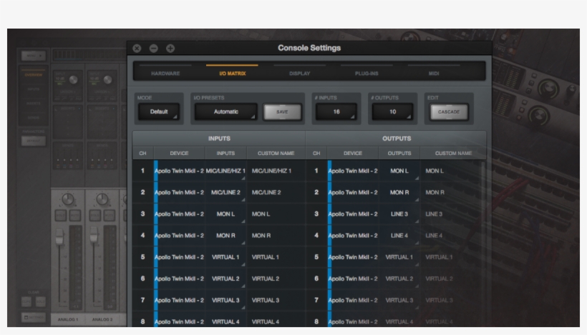Click ANALOG 2 pan knob

coord(102,199)
